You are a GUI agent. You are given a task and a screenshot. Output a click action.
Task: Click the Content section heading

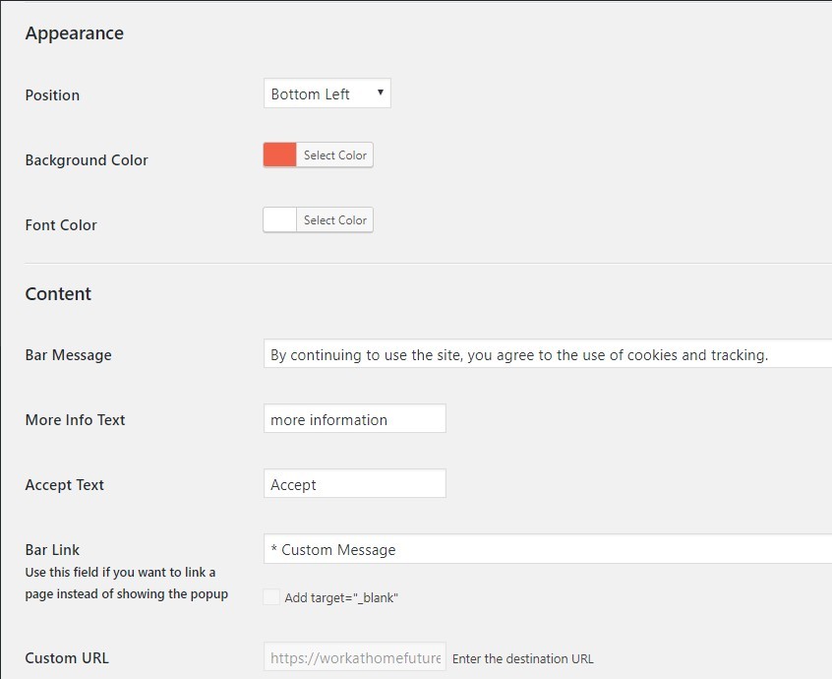click(58, 293)
